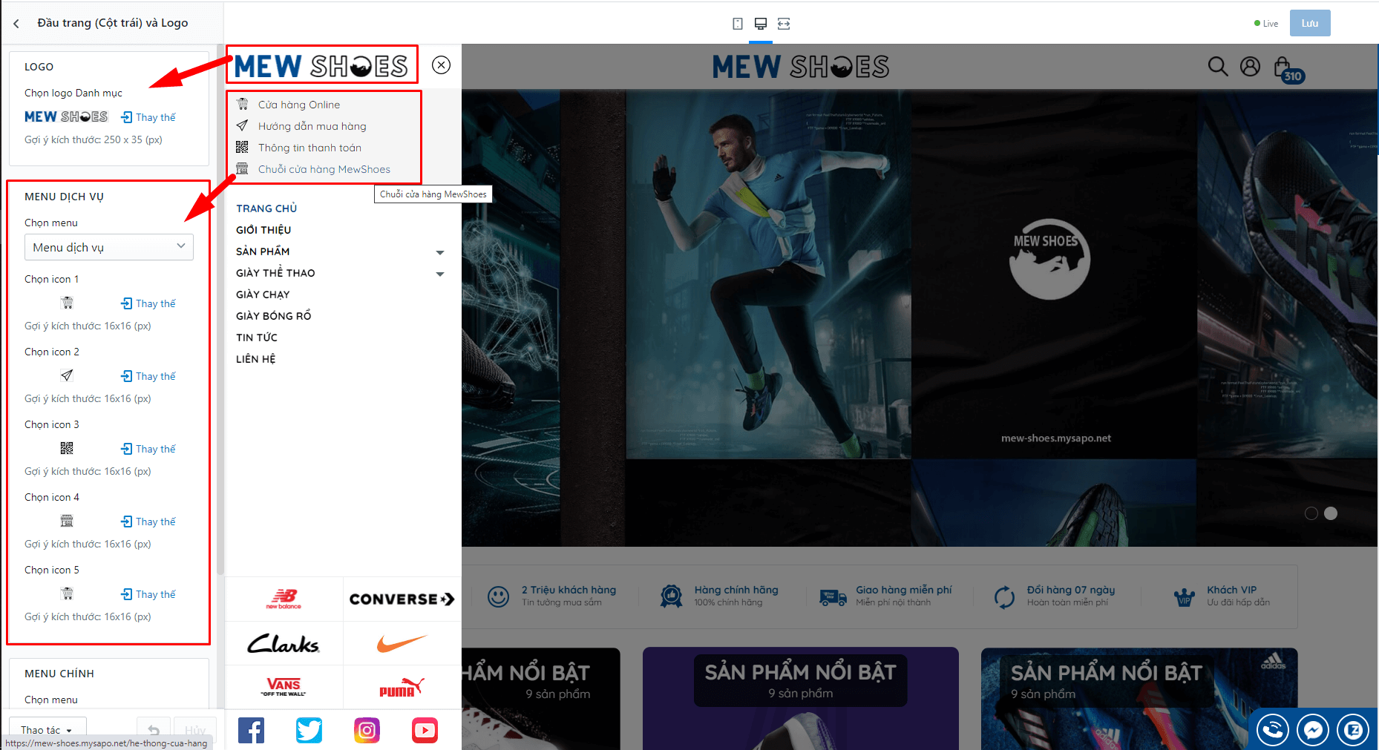Click the Live status indicator

[1266, 24]
